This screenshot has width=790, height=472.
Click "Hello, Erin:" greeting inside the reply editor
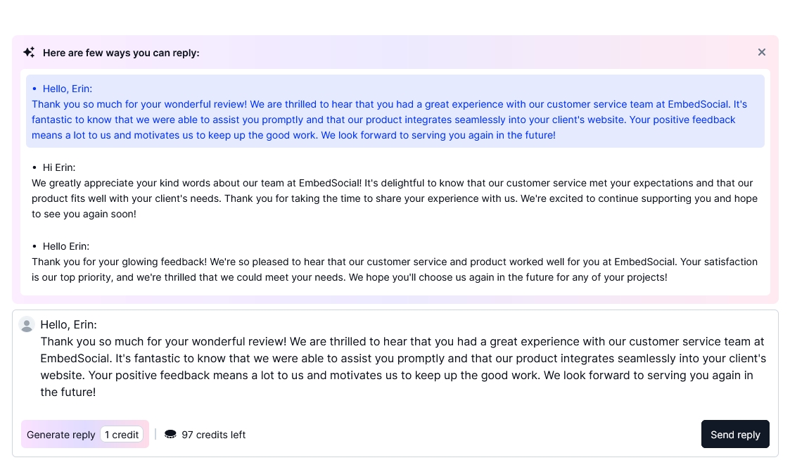68,324
